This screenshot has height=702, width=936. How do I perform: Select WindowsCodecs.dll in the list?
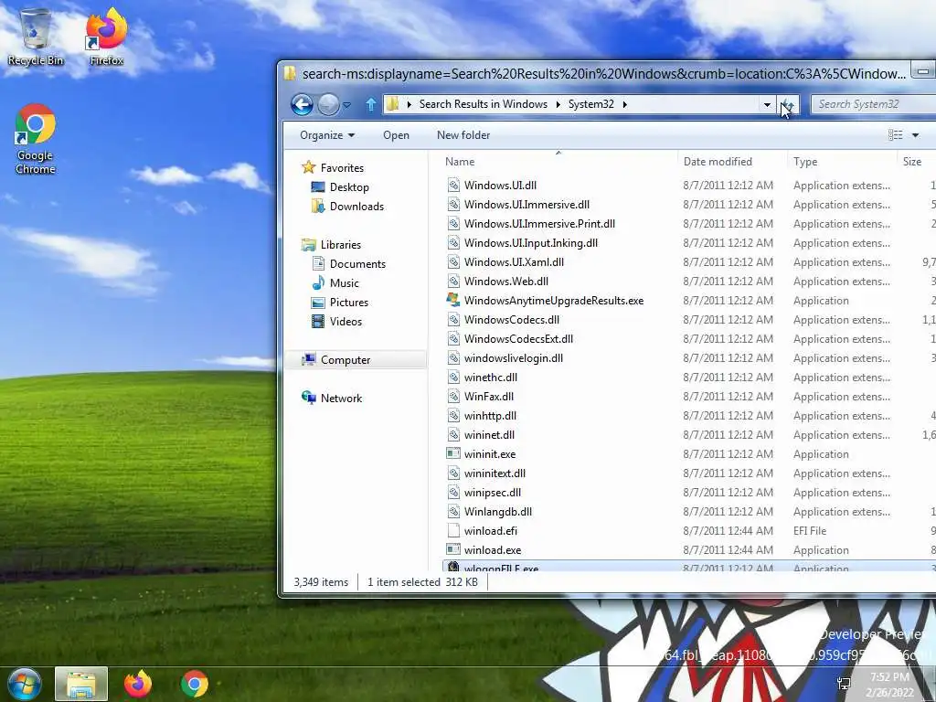[512, 319]
